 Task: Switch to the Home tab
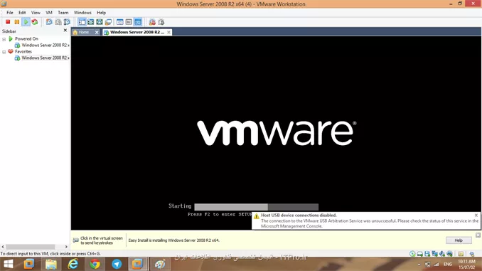coord(84,32)
